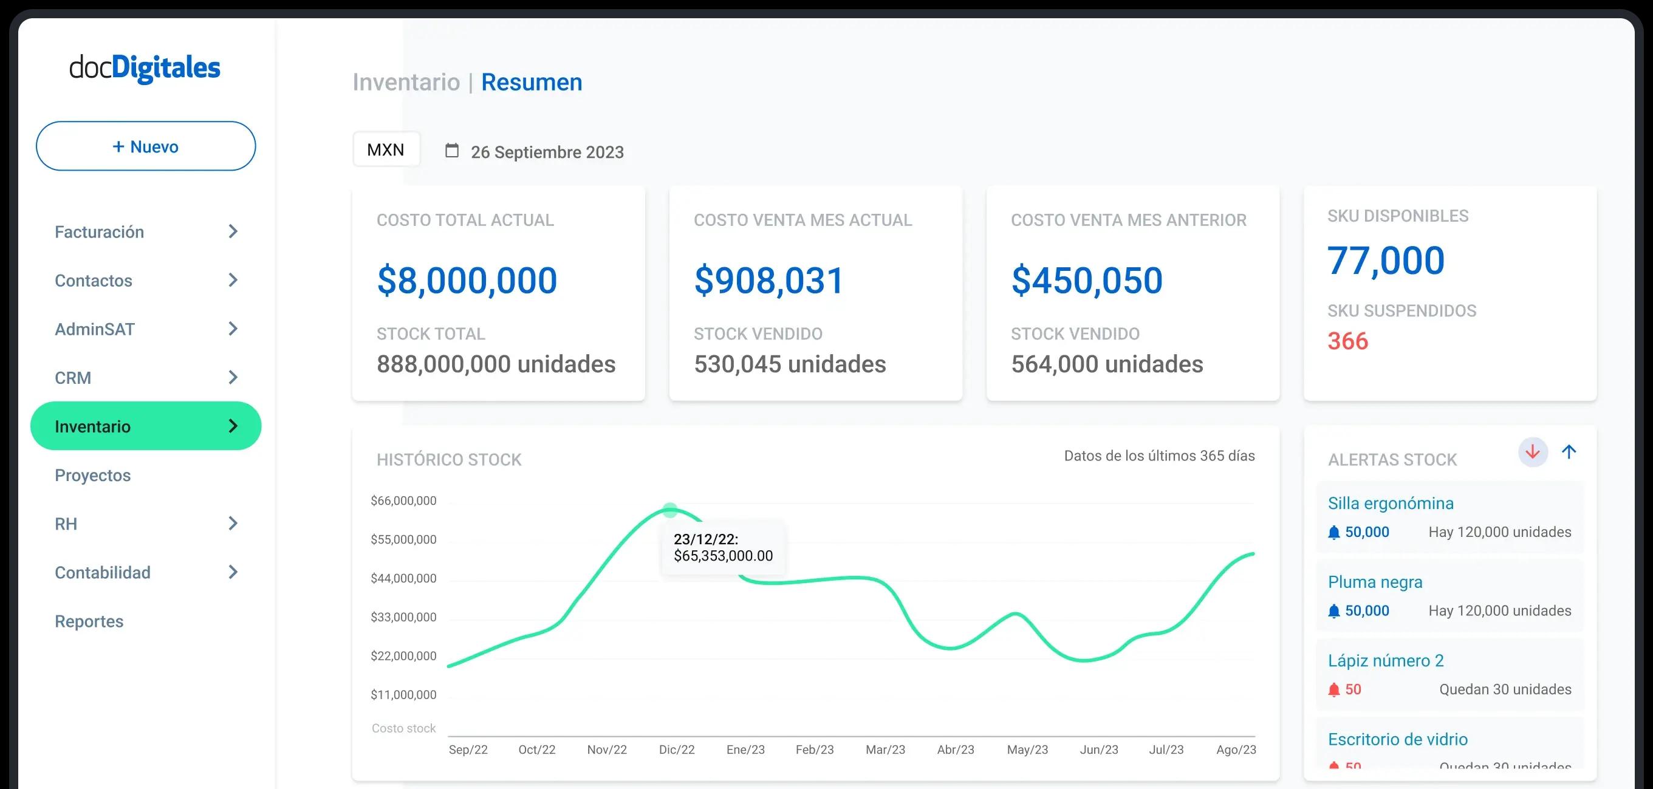Expand the AdminSAT sidebar chevron
Image resolution: width=1653 pixels, height=789 pixels.
[233, 329]
